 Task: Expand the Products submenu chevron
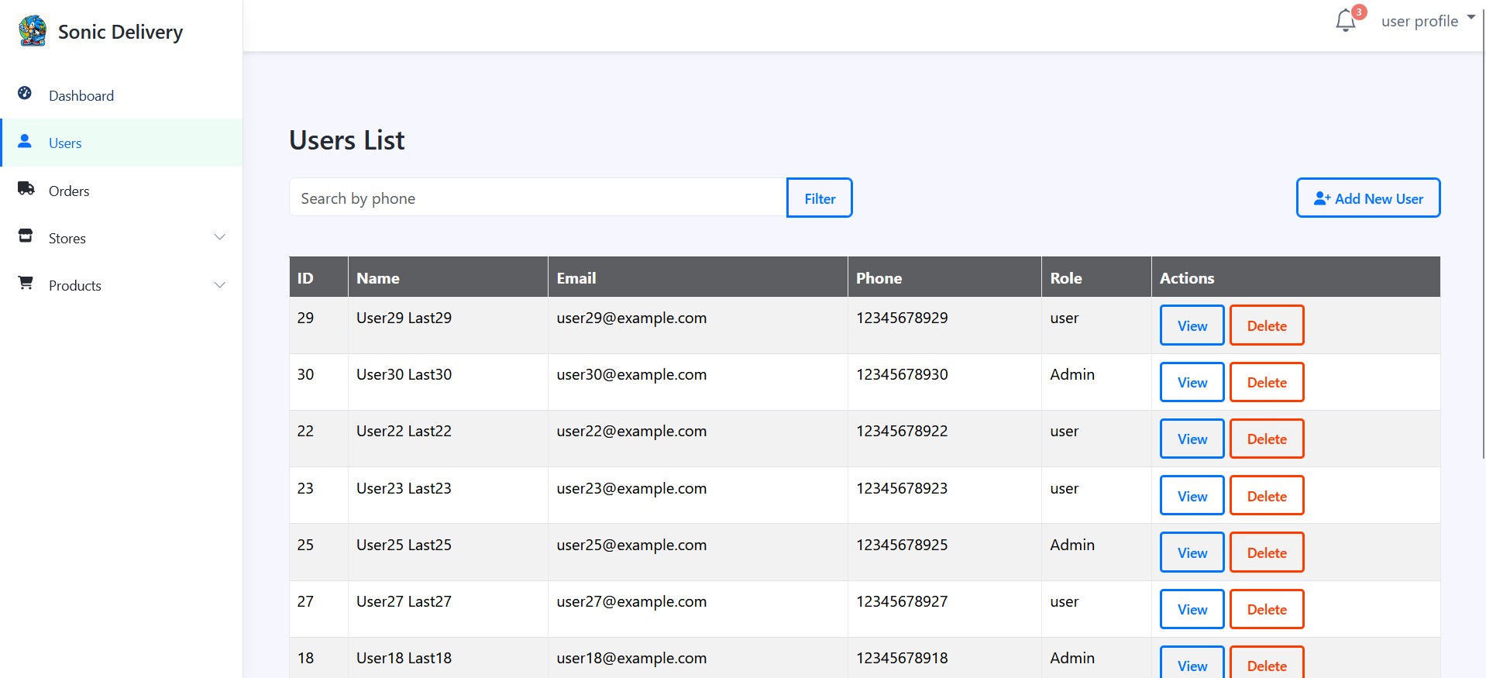[220, 285]
